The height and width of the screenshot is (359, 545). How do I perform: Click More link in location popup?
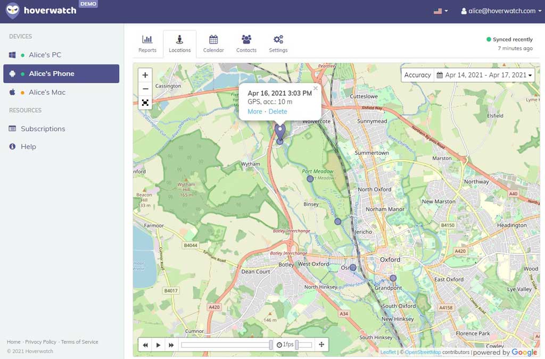pyautogui.click(x=255, y=112)
